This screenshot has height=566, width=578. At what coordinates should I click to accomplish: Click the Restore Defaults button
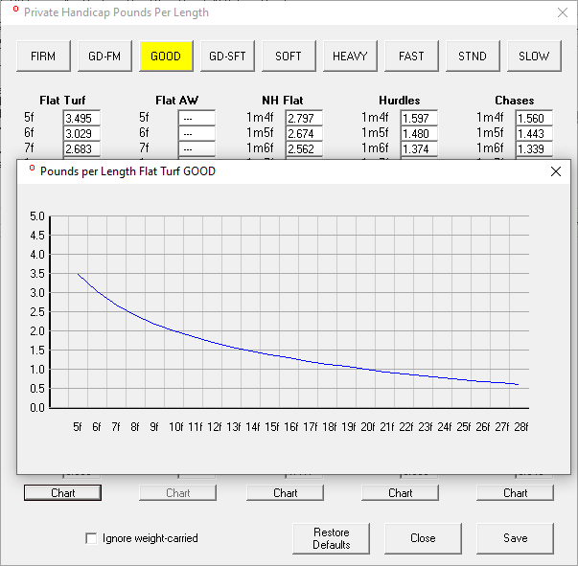331,538
